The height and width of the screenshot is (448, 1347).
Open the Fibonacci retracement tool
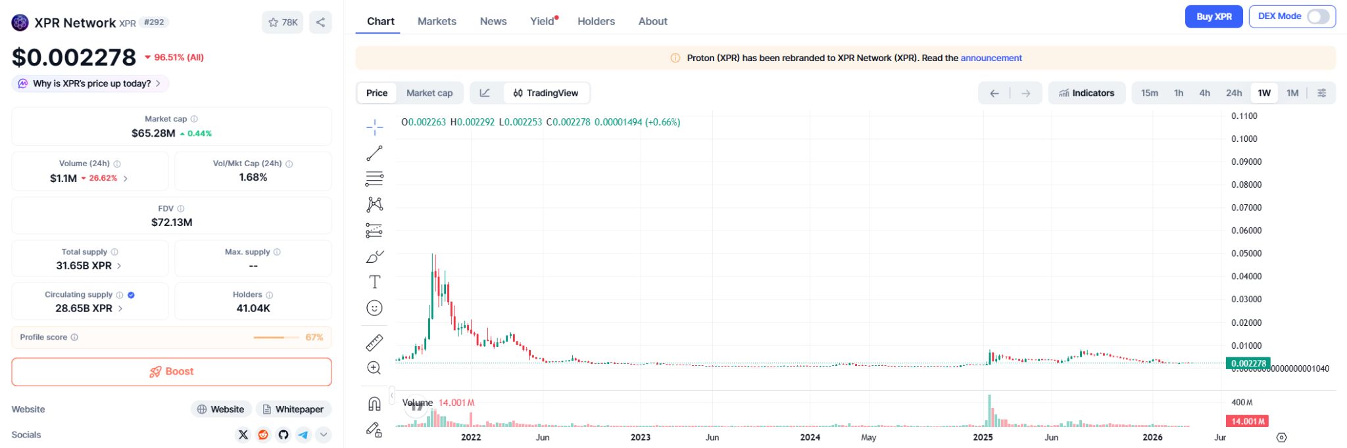pyautogui.click(x=374, y=179)
